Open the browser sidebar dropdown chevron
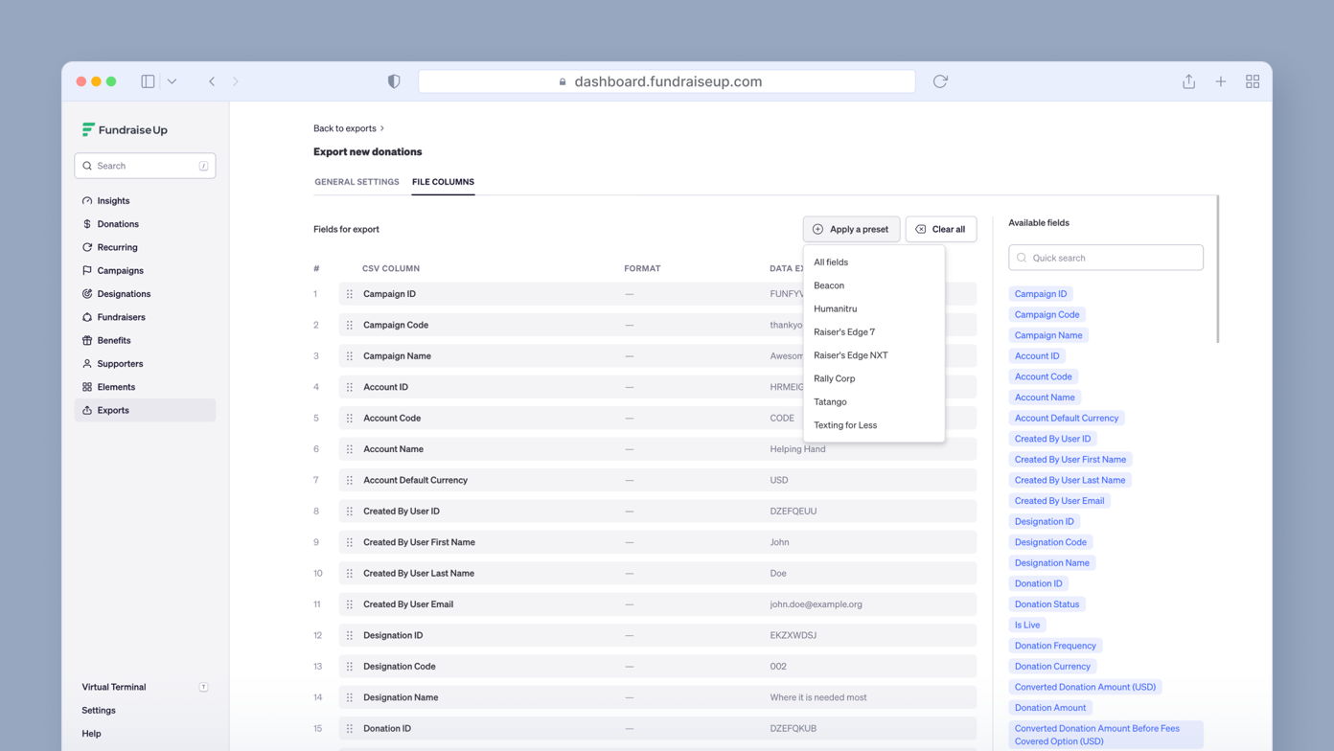Viewport: 1334px width, 751px height. tap(172, 81)
